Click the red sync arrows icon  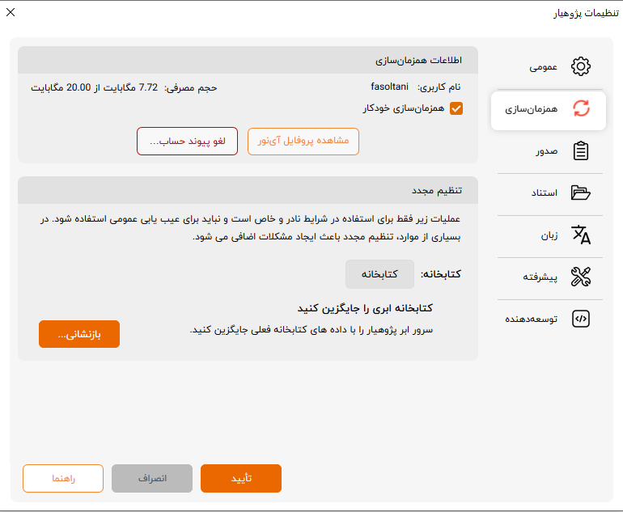point(580,108)
